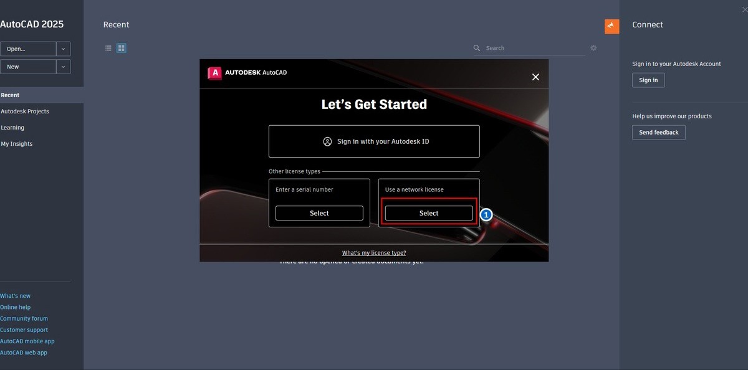The width and height of the screenshot is (748, 370).
Task: Visit the Community forum link
Action: click(x=24, y=318)
